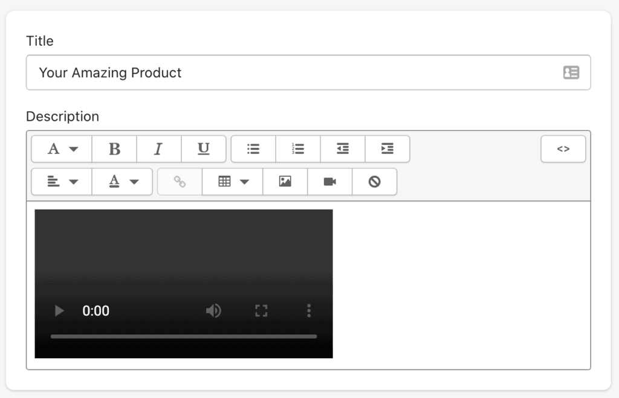Viewport: 619px width, 398px height.
Task: Toggle bold formatting
Action: click(x=114, y=149)
